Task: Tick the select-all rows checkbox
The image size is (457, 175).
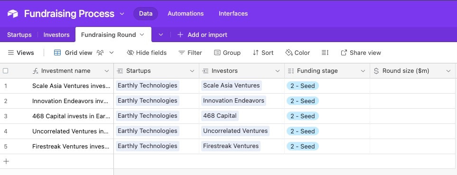Action: point(6,70)
